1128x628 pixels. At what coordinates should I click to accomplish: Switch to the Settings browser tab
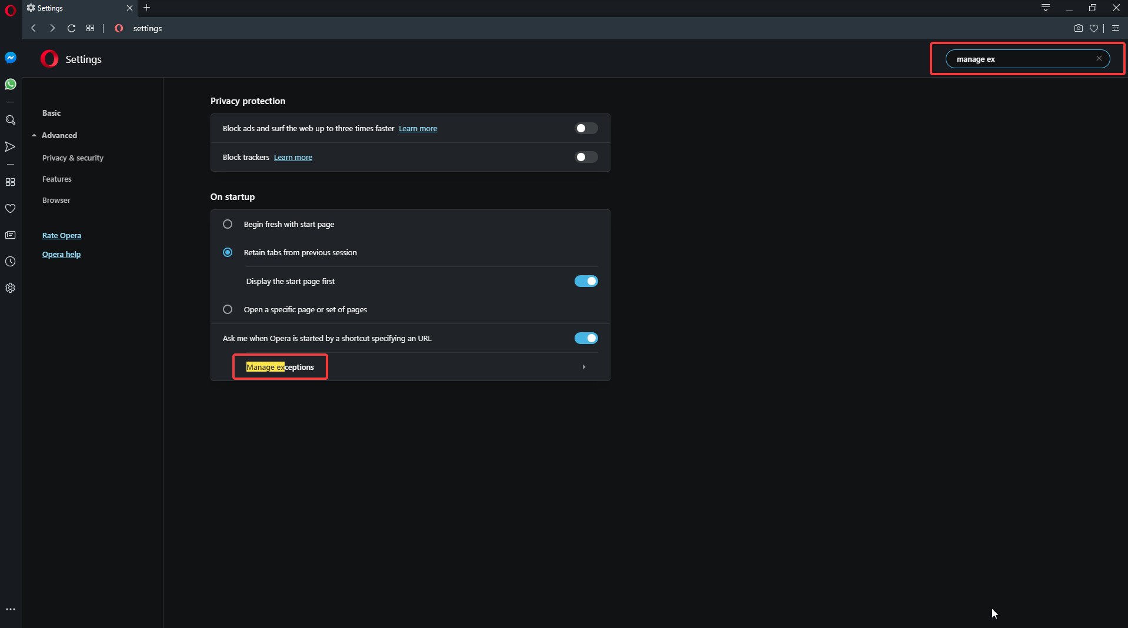click(50, 8)
